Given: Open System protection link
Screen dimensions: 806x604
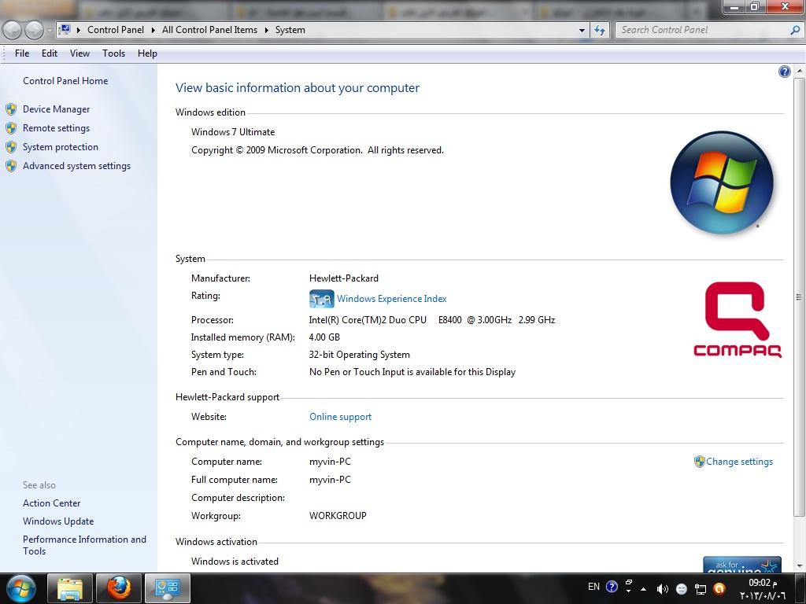Looking at the screenshot, I should pyautogui.click(x=60, y=147).
